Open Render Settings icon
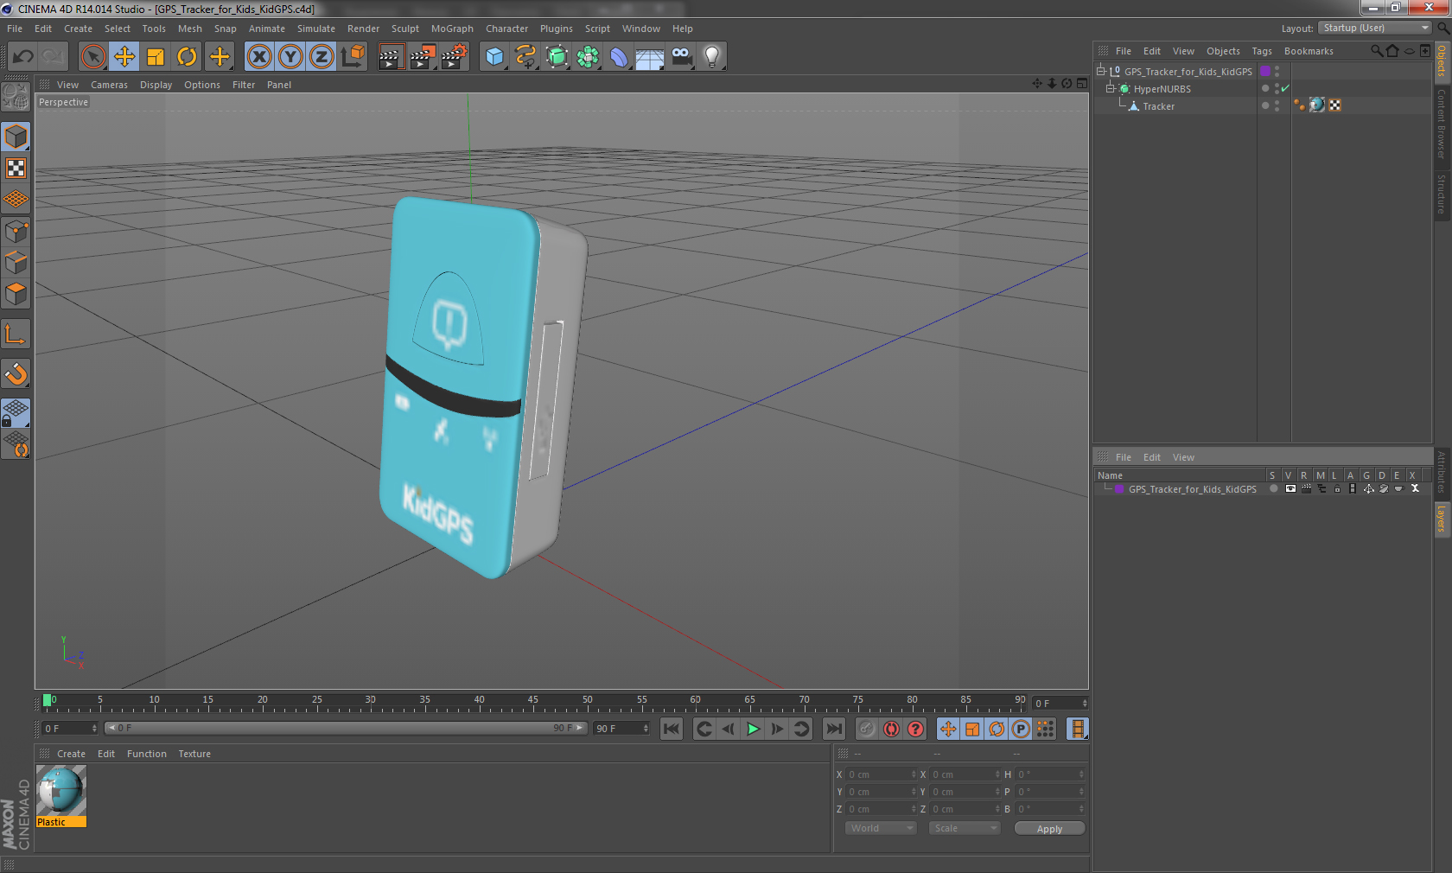This screenshot has width=1452, height=873. coord(454,57)
